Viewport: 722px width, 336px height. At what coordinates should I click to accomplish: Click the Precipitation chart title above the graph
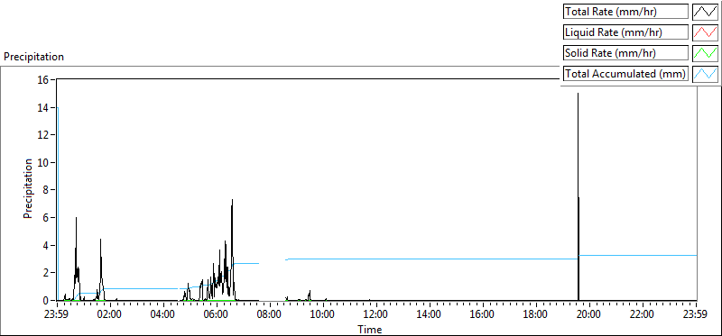33,57
